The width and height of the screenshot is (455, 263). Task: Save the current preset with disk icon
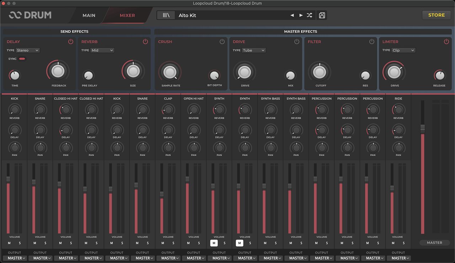[x=322, y=15]
